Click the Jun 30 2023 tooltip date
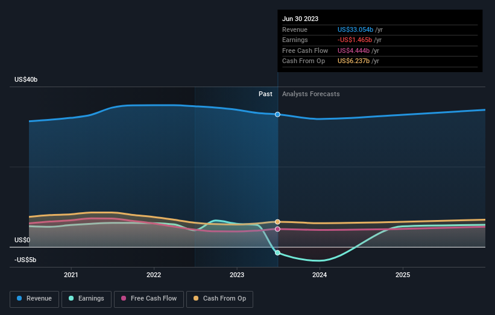 coord(300,19)
